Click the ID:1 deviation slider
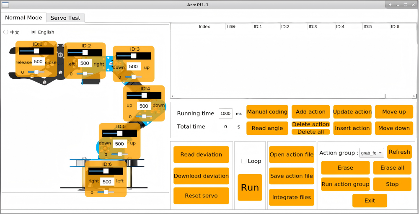The width and height of the screenshot is (419, 214). 36,72
